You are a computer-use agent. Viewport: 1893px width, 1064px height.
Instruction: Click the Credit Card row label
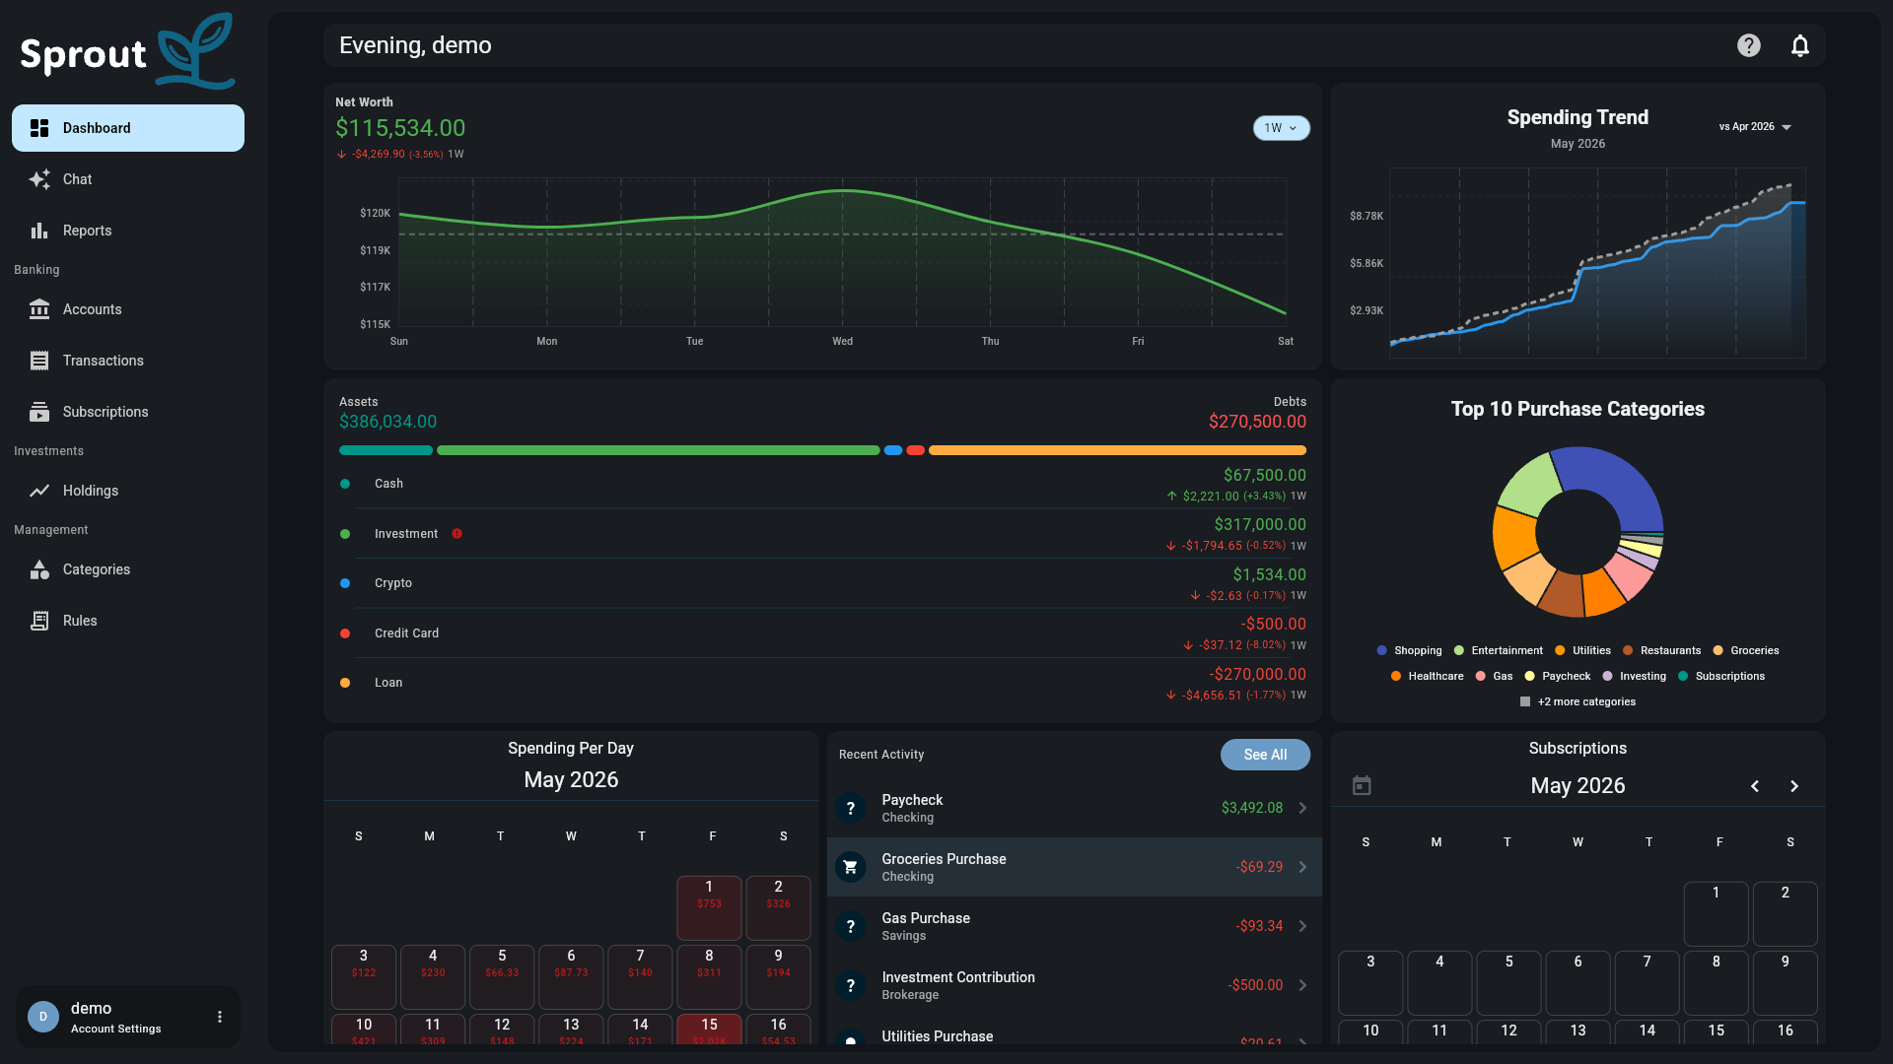(406, 633)
